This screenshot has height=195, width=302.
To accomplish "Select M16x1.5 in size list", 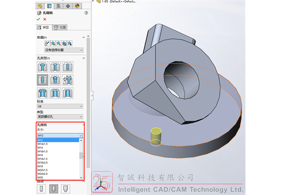I will pos(58,152).
